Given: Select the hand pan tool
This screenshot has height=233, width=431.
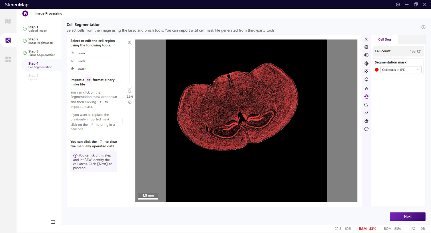Looking at the screenshot, I should click(366, 97).
